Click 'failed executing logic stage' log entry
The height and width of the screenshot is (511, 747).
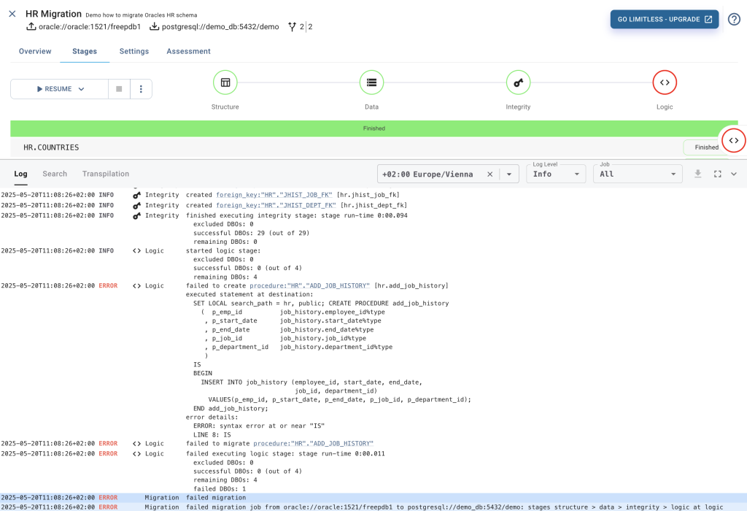285,454
